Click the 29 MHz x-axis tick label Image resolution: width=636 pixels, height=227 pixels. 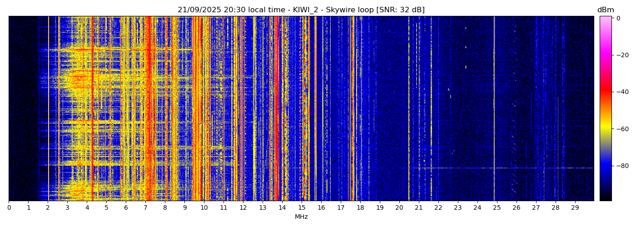point(575,208)
